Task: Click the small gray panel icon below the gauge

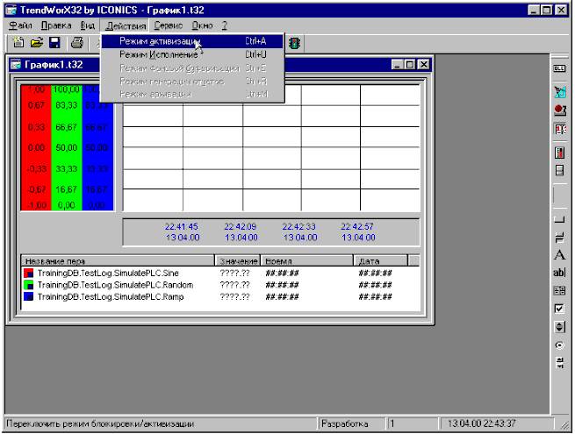Action: 559,170
